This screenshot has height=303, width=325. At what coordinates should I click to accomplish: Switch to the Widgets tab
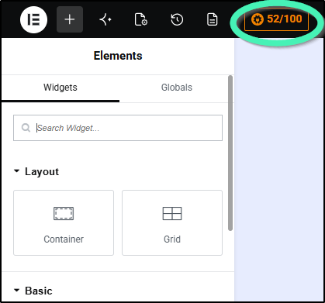point(61,88)
